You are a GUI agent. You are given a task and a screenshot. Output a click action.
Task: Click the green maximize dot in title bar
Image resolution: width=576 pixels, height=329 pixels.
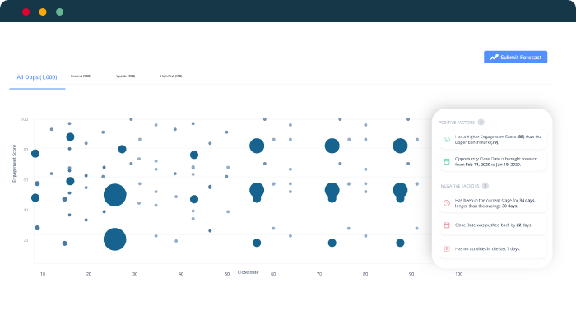(x=59, y=12)
